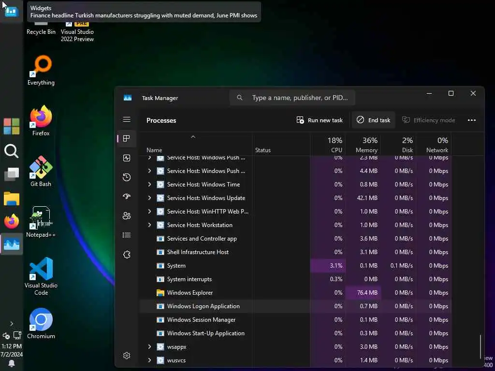Viewport: 495px width, 371px height.
Task: Select the Git Bash desktop shortcut
Action: click(41, 171)
